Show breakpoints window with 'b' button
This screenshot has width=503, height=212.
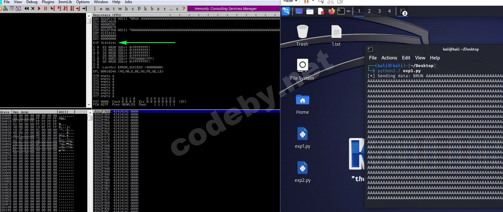[152, 9]
